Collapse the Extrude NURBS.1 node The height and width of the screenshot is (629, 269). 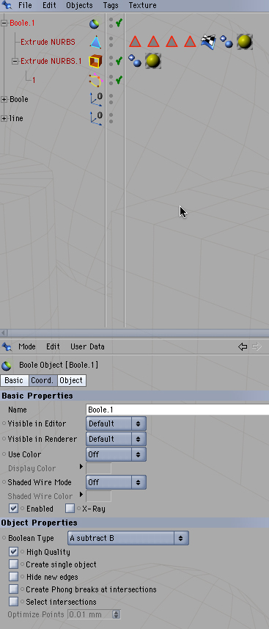15,62
